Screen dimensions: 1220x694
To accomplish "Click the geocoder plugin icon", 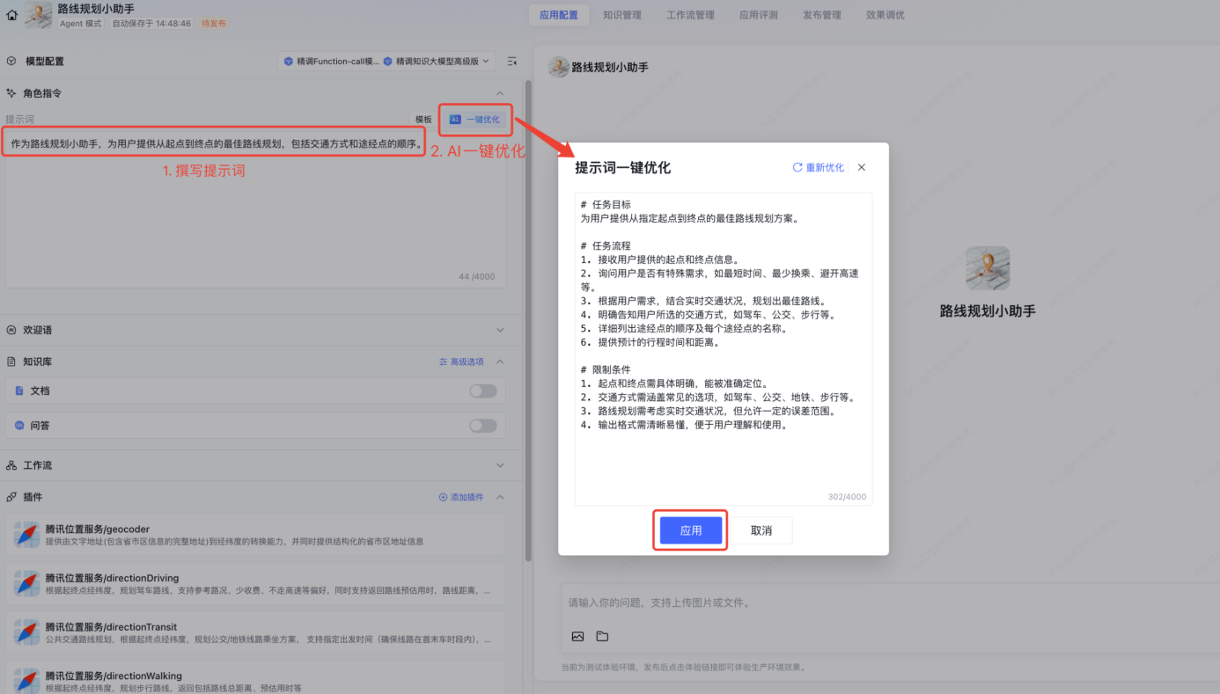I will (27, 535).
